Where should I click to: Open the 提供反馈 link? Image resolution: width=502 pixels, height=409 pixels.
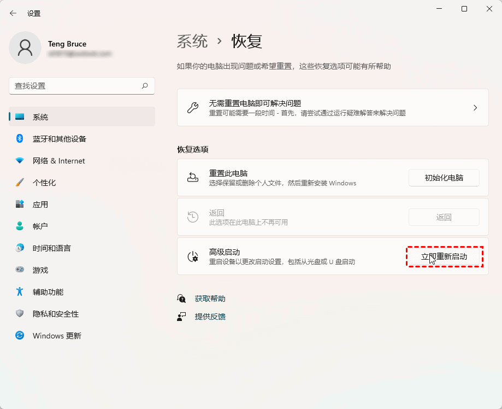[210, 316]
